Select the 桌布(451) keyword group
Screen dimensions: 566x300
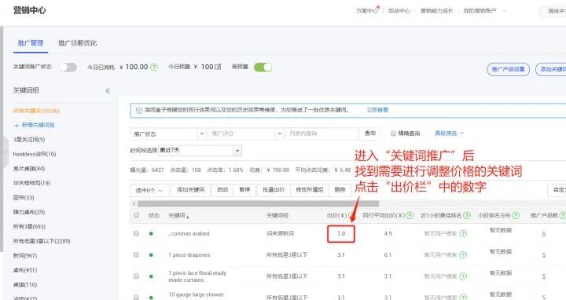tap(25, 270)
